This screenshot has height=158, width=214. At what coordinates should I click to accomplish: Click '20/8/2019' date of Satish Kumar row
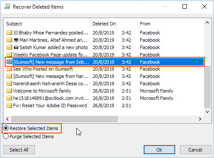pos(104,47)
